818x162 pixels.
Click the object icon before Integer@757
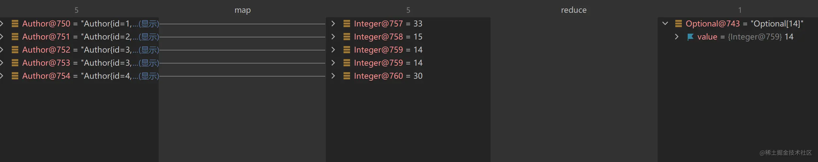pos(346,24)
